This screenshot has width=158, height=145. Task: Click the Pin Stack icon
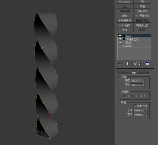point(120,64)
